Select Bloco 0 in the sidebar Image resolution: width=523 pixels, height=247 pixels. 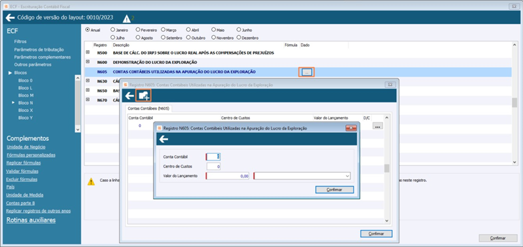coord(25,80)
